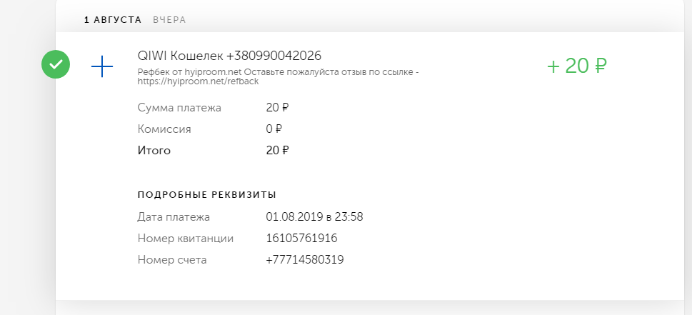The image size is (692, 315).
Task: Click the green success checkmark icon
Action: (56, 64)
